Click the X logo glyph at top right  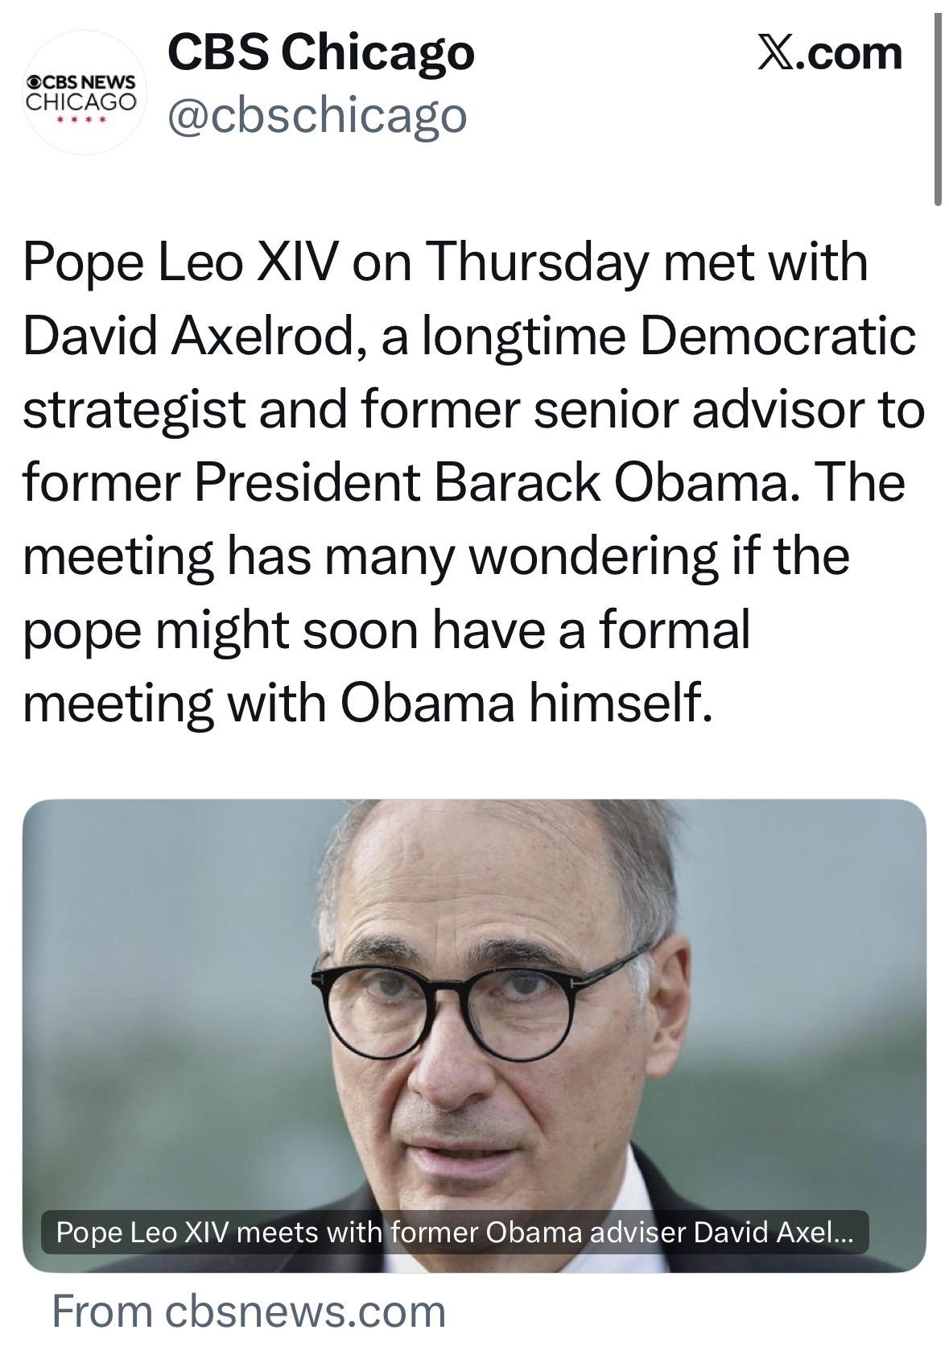[x=776, y=55]
